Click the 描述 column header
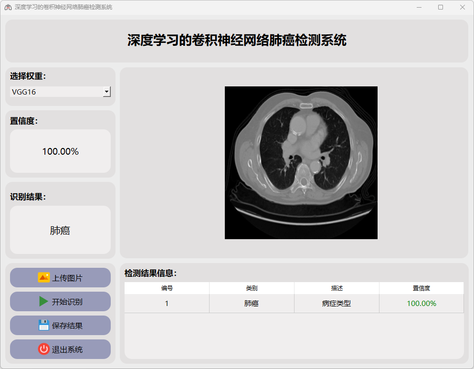 pyautogui.click(x=337, y=288)
